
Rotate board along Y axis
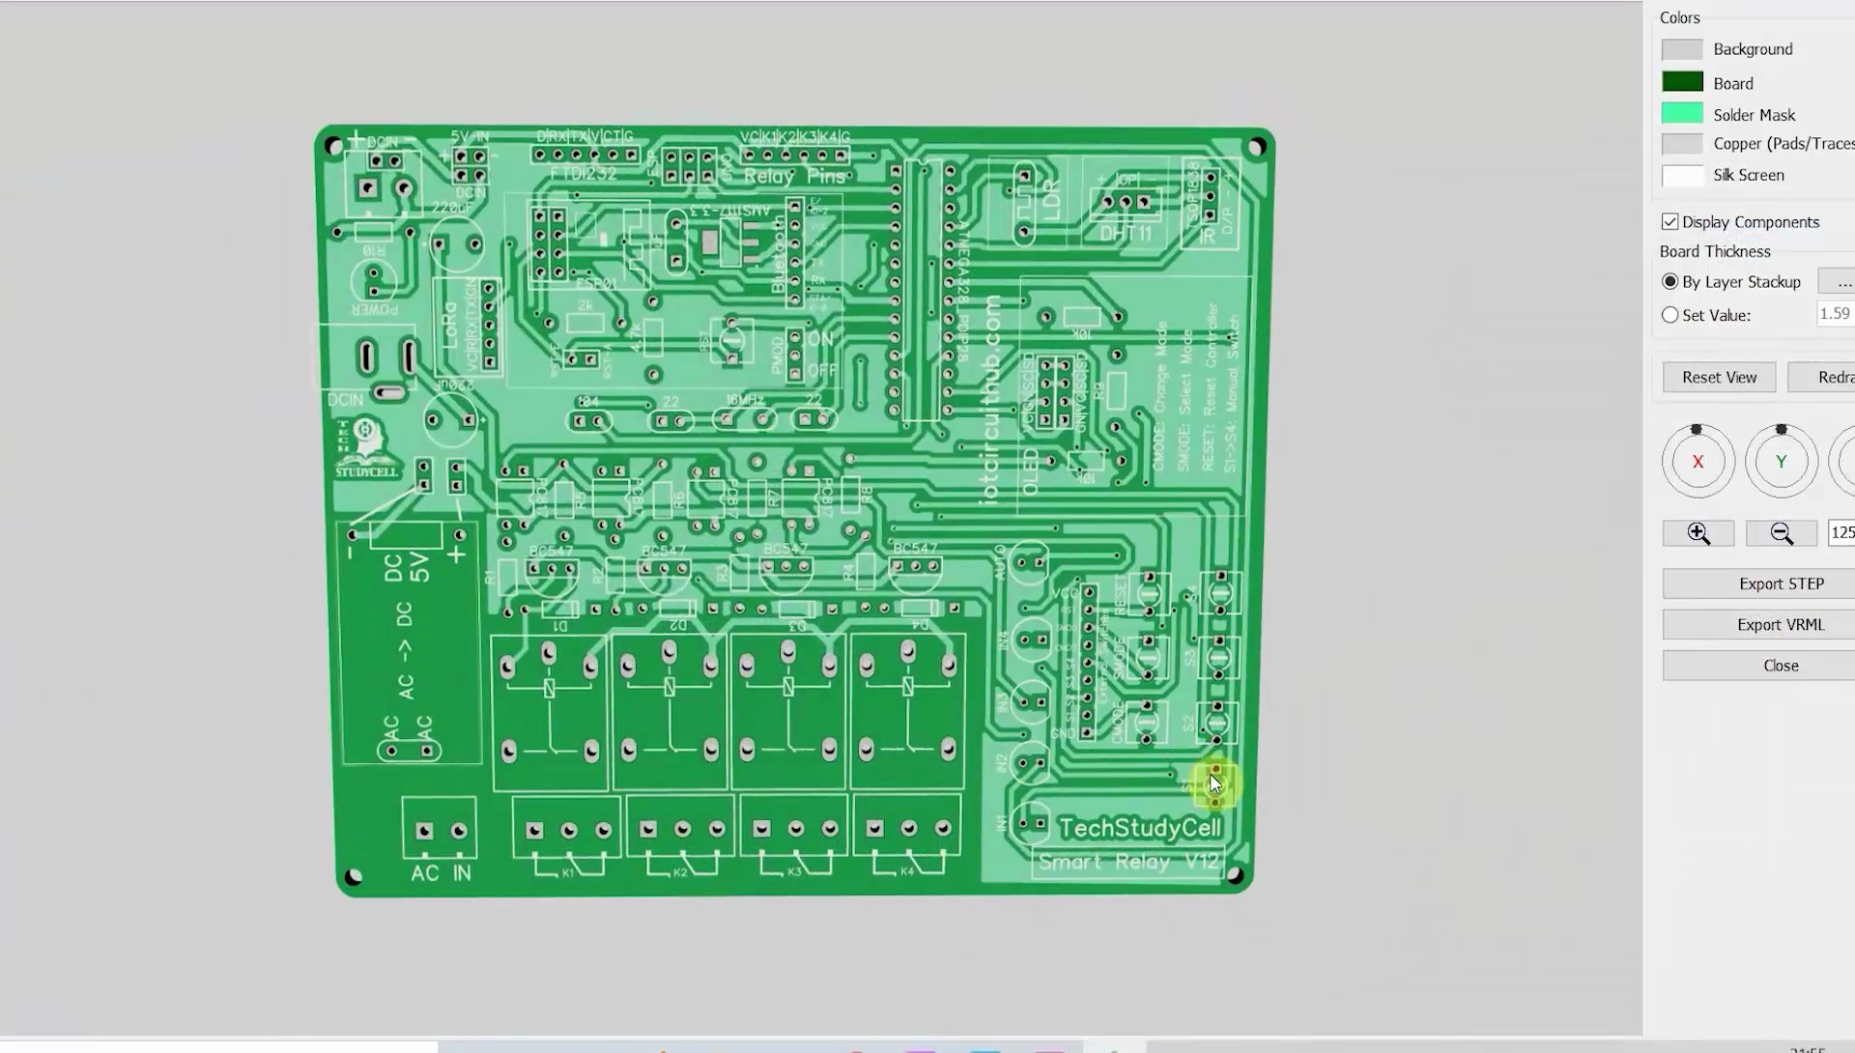(1782, 460)
